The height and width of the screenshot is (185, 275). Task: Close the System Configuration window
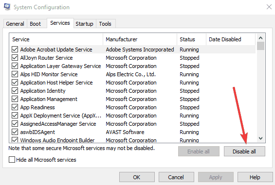click(269, 7)
